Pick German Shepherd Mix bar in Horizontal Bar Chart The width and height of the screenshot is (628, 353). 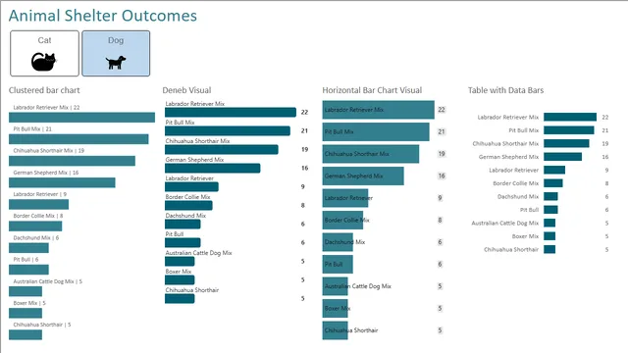pos(363,176)
